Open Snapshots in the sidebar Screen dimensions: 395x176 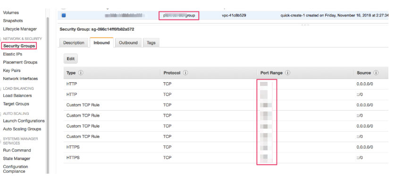13,21
